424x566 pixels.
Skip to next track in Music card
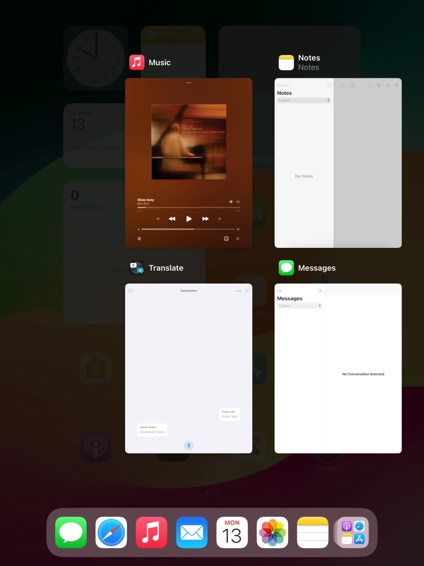(205, 219)
